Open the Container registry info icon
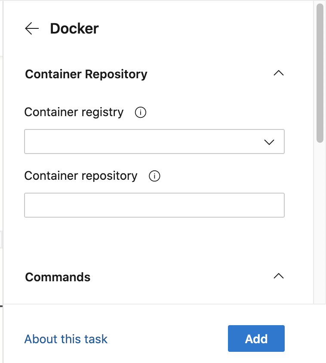The width and height of the screenshot is (326, 363). 140,113
